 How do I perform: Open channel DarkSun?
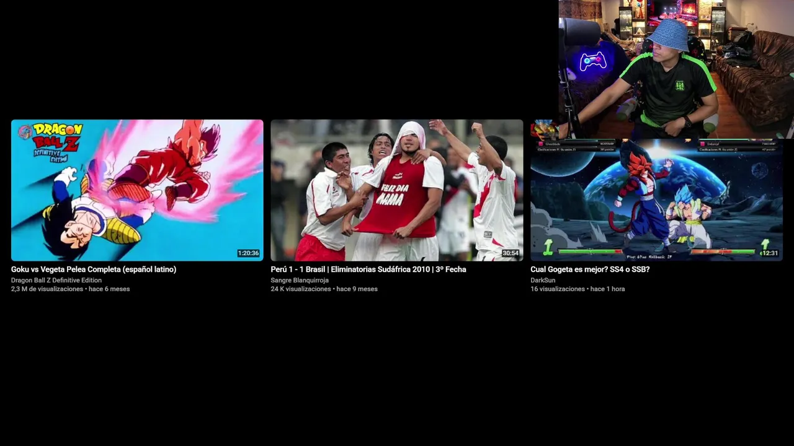543,280
